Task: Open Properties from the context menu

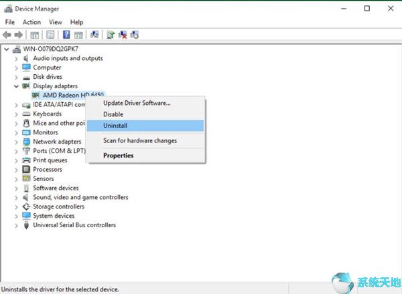Action: click(x=118, y=156)
